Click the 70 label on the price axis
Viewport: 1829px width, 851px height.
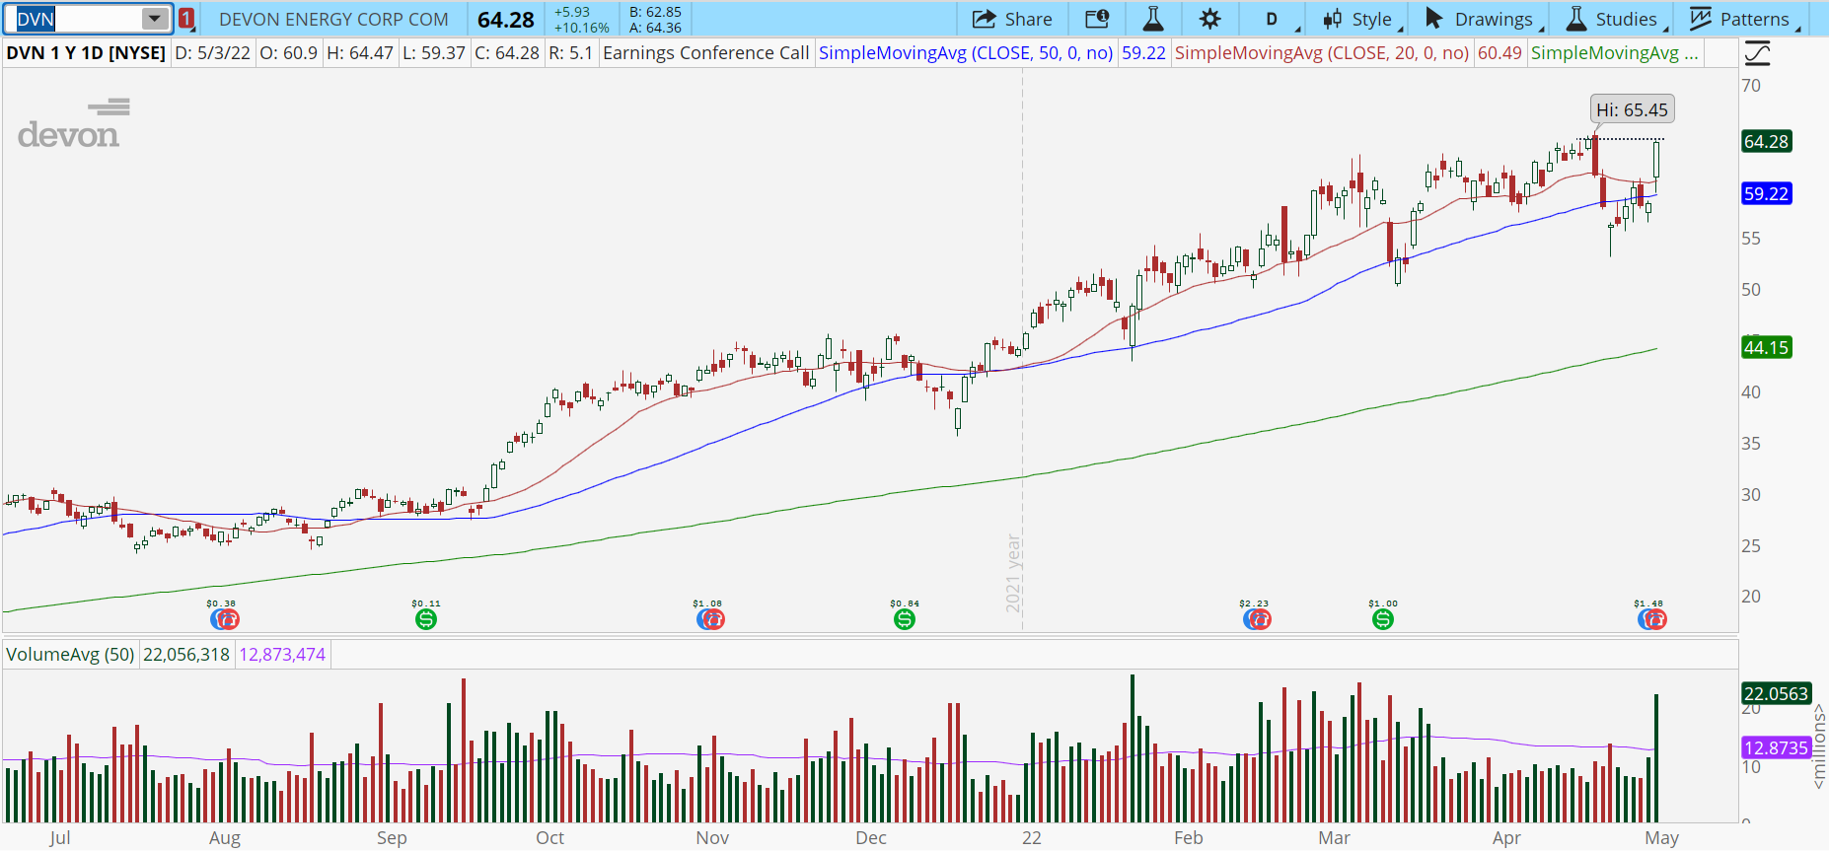pos(1751,86)
